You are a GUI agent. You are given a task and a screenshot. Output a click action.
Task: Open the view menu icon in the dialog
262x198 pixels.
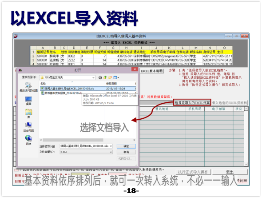coord(116,77)
